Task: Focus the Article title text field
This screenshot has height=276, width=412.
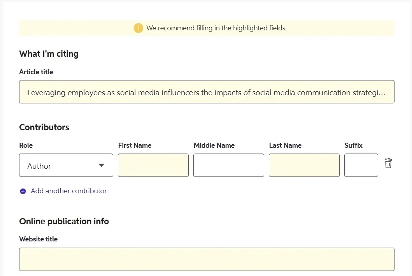Action: tap(206, 92)
